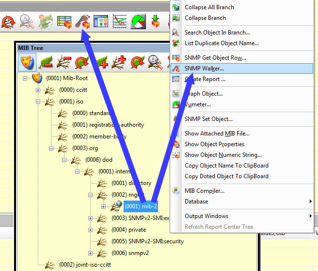This screenshot has width=318, height=271.
Task: Select the (0004) private tree item
Action: pos(129,230)
